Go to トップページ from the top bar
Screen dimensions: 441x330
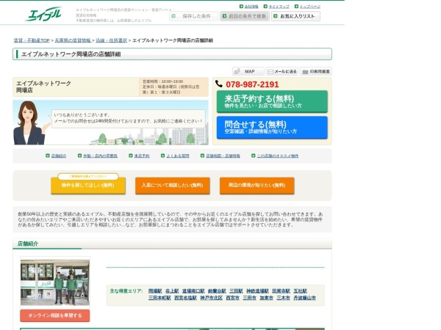point(309,7)
